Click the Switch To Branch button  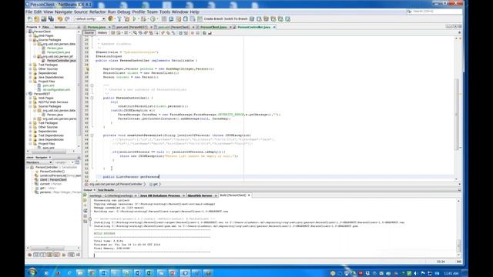(236, 18)
